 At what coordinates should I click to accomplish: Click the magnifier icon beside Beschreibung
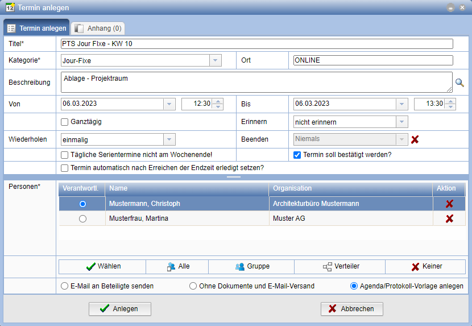(x=459, y=83)
